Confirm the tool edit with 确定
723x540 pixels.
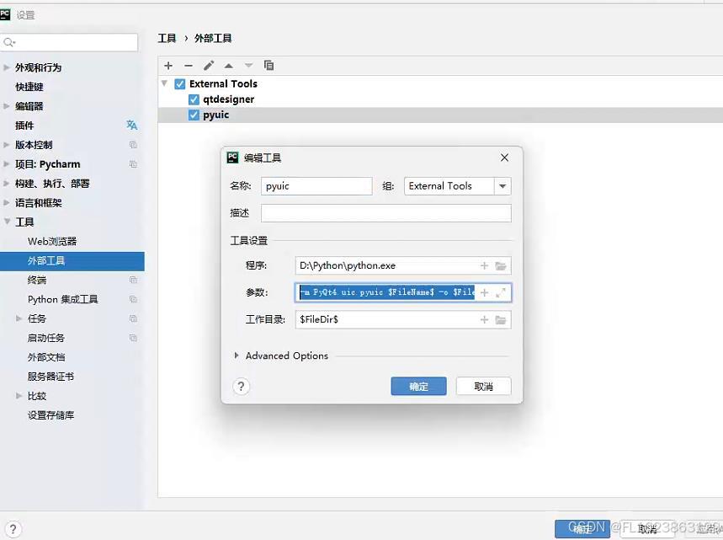[418, 387]
